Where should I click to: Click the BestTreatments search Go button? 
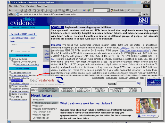tap(139, 83)
